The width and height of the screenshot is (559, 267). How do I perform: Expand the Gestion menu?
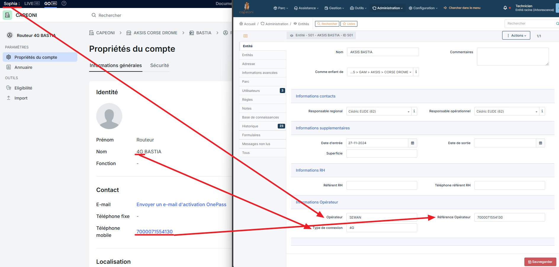[x=335, y=8]
